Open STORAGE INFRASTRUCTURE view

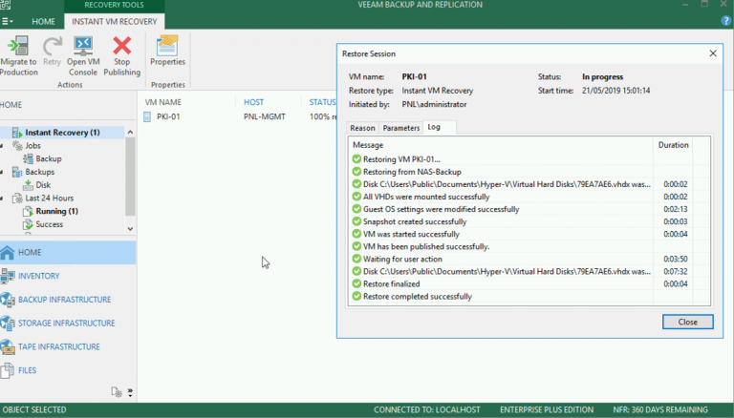[68, 324]
